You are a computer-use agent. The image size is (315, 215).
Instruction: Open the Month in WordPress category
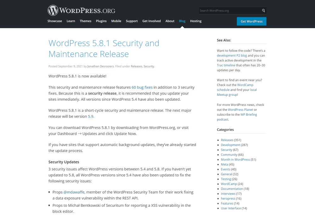pyautogui.click(x=235, y=160)
